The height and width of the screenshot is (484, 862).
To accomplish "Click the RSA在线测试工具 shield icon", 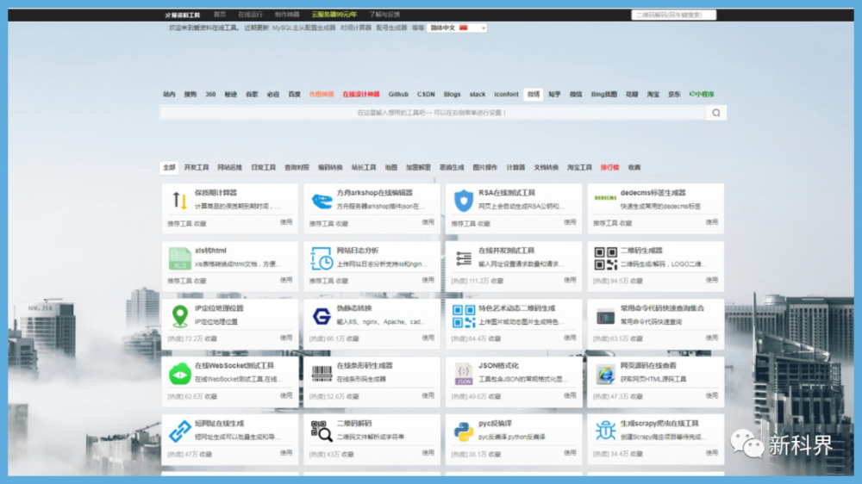I will pos(464,201).
